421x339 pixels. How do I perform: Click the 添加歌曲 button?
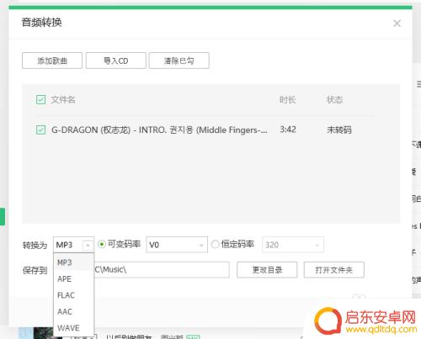click(x=52, y=61)
